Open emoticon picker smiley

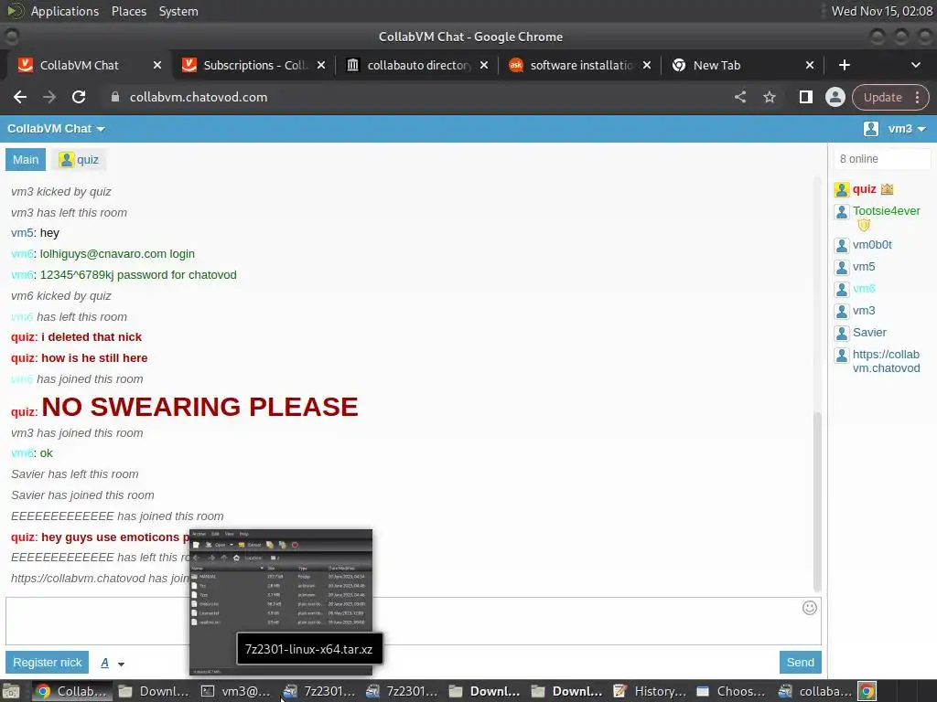coord(809,608)
